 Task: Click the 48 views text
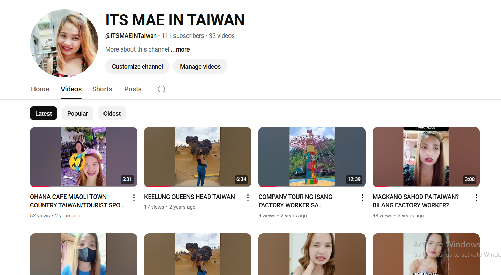[x=382, y=216]
